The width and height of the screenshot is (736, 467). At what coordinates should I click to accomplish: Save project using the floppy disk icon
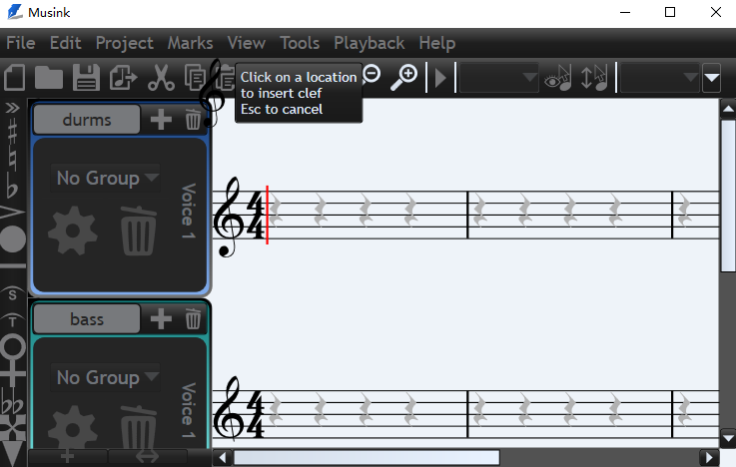[x=86, y=77]
